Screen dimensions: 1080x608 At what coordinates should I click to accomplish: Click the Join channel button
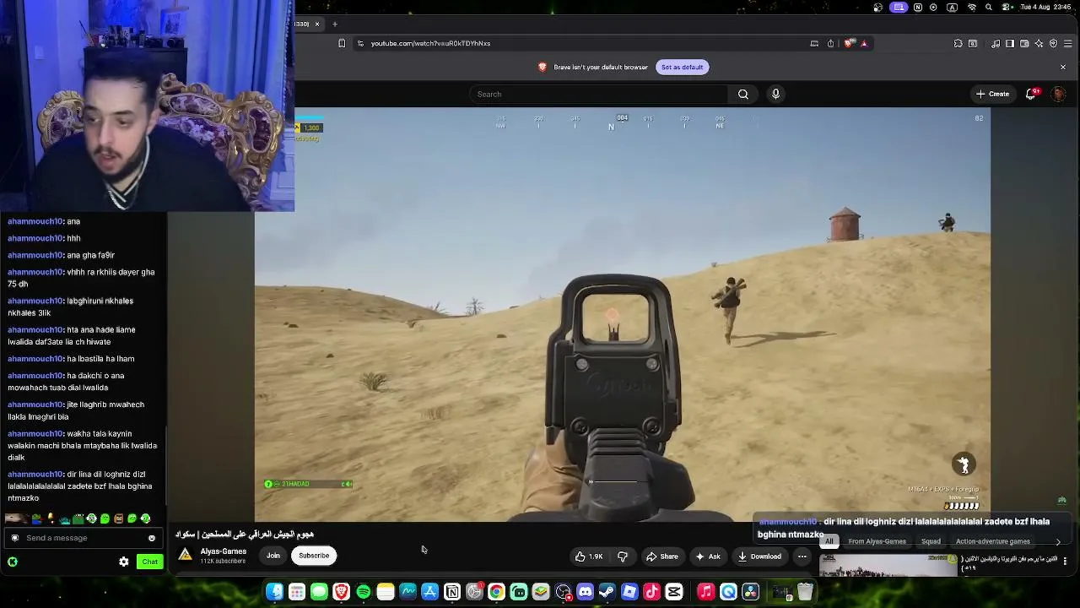pyautogui.click(x=273, y=556)
